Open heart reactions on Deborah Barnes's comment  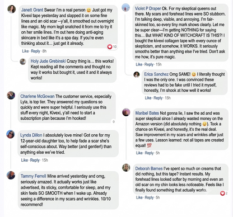click(x=222, y=194)
